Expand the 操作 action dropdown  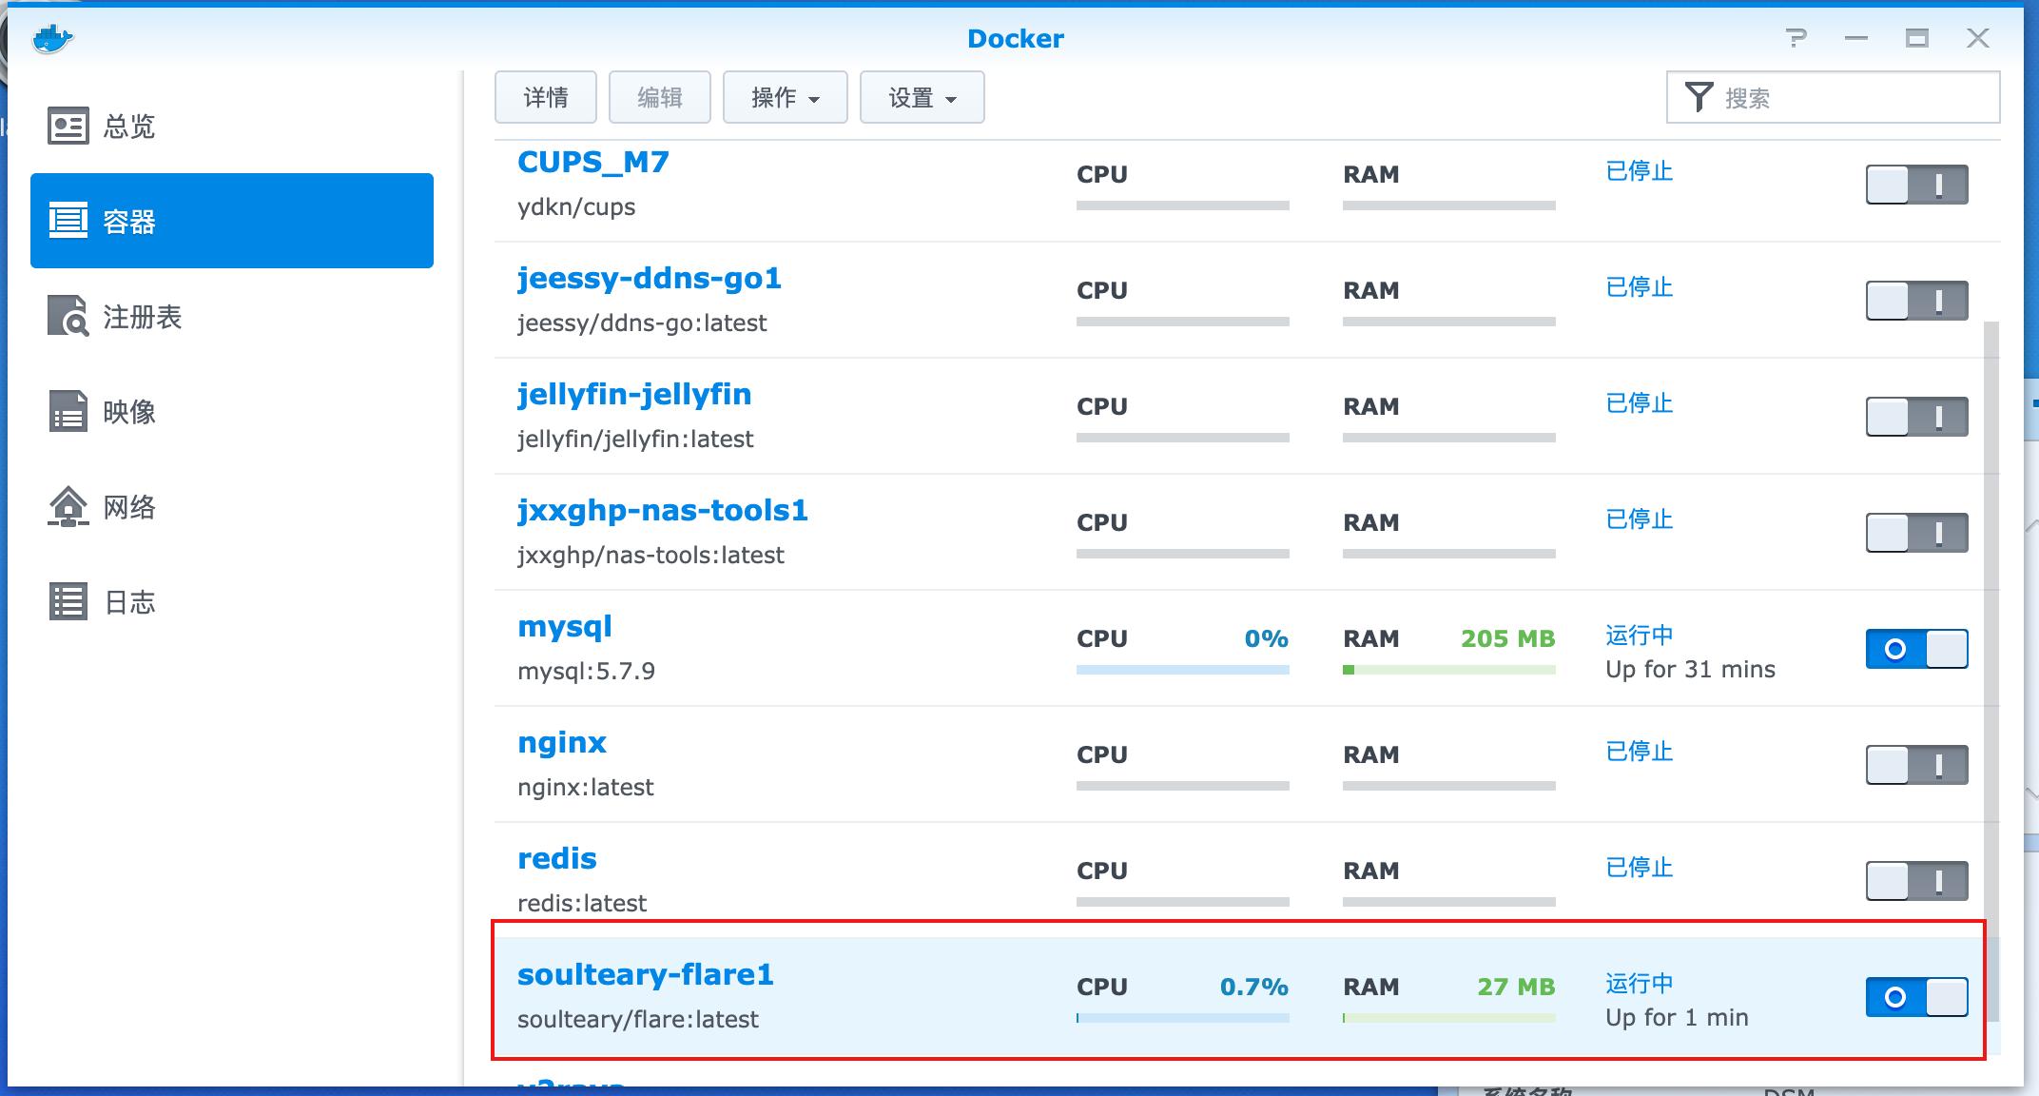[x=785, y=97]
